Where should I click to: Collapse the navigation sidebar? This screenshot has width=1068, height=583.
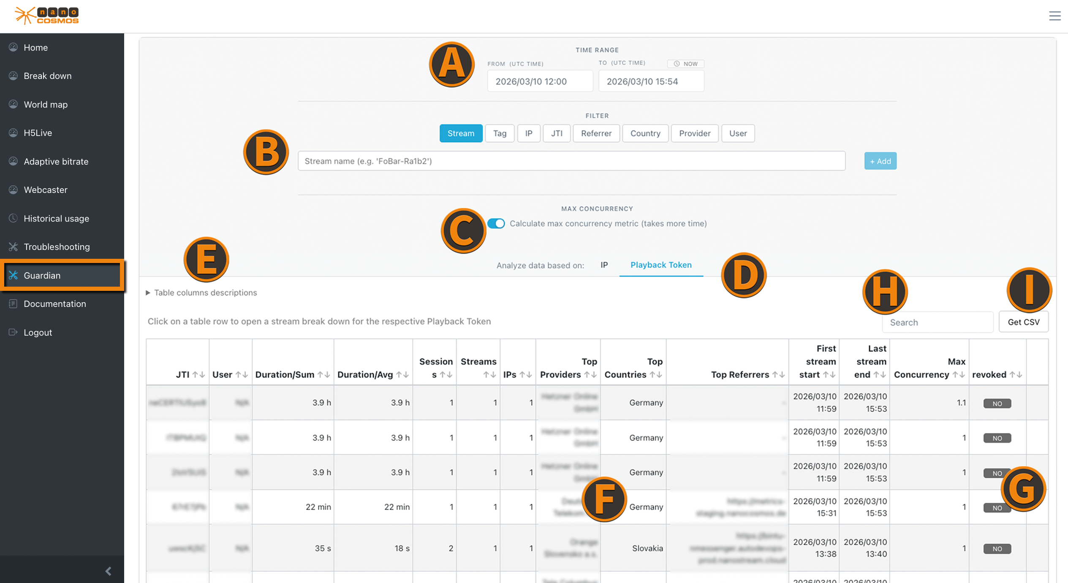pos(108,571)
